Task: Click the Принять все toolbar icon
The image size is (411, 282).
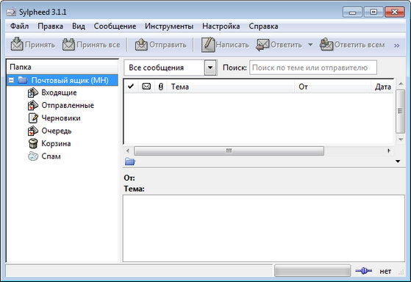Action: point(68,44)
